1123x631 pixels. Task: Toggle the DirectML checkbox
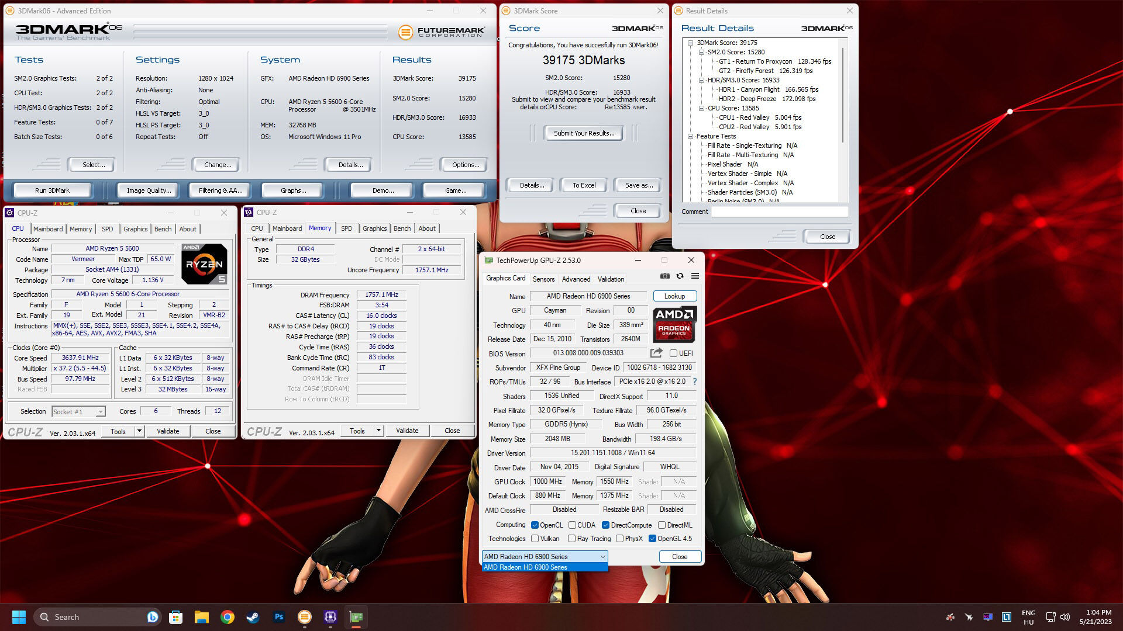click(x=662, y=525)
